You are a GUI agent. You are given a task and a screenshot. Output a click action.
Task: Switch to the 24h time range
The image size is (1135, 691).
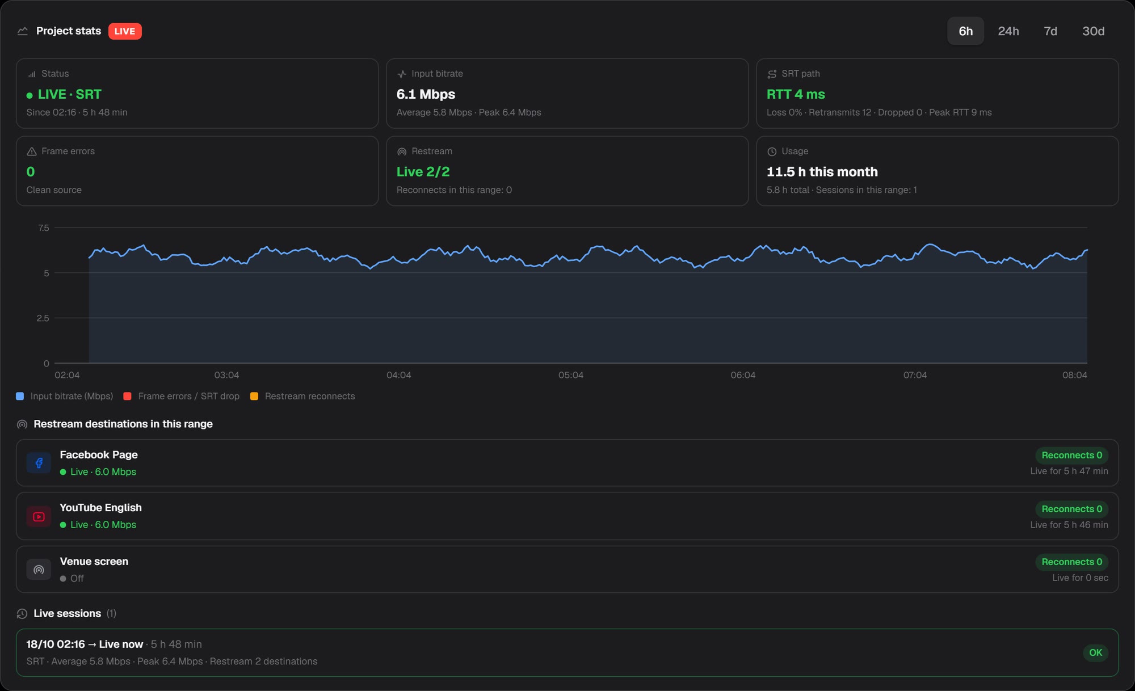click(1008, 31)
